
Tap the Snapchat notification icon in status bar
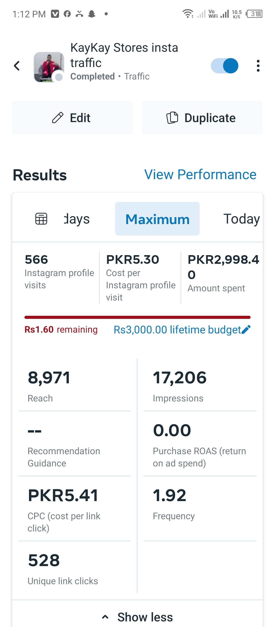92,14
